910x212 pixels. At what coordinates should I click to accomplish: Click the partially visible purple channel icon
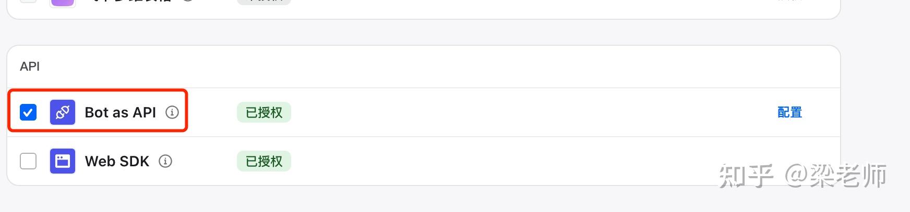click(63, 2)
